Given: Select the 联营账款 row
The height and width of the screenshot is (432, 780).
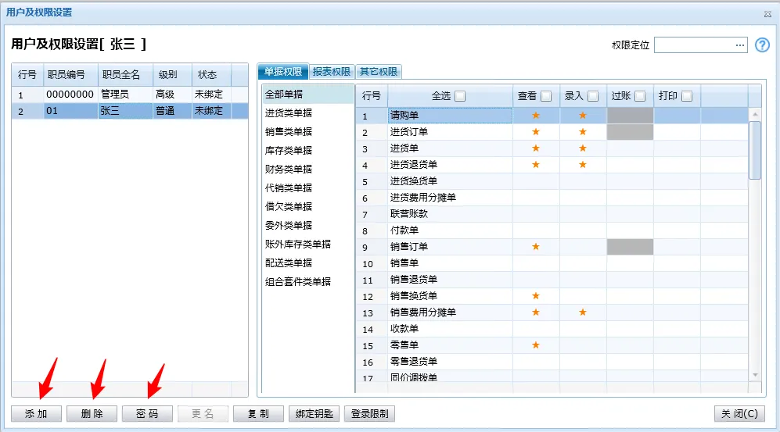Looking at the screenshot, I should pos(552,213).
